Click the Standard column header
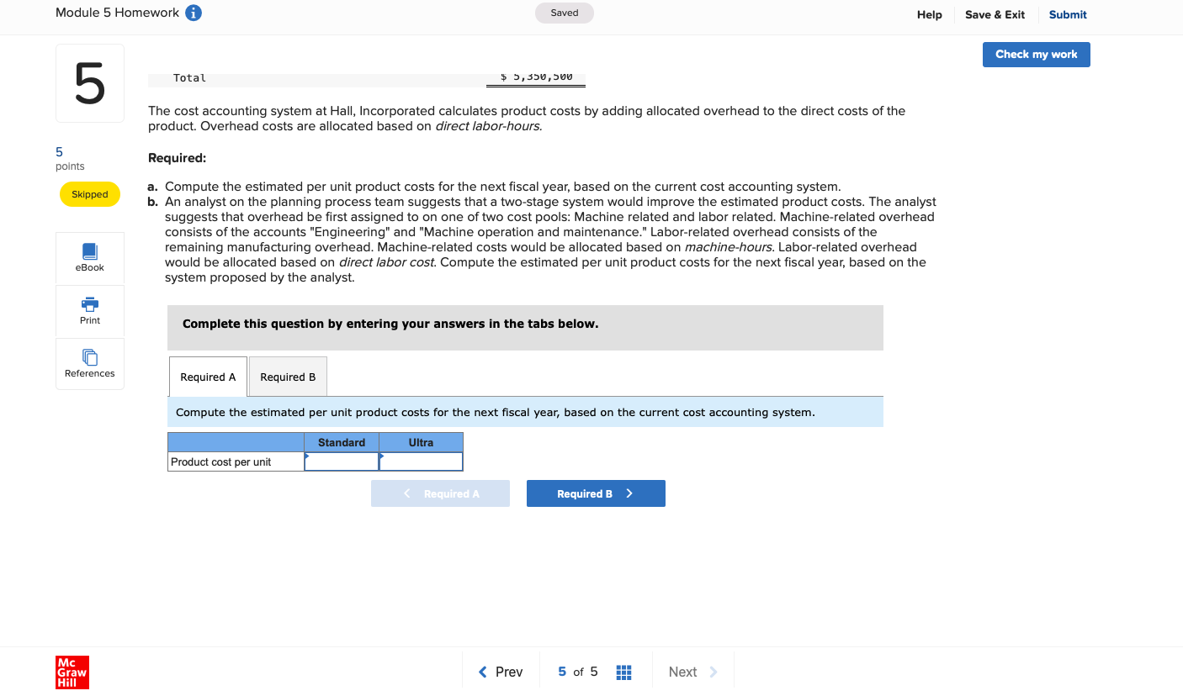 pyautogui.click(x=342, y=442)
